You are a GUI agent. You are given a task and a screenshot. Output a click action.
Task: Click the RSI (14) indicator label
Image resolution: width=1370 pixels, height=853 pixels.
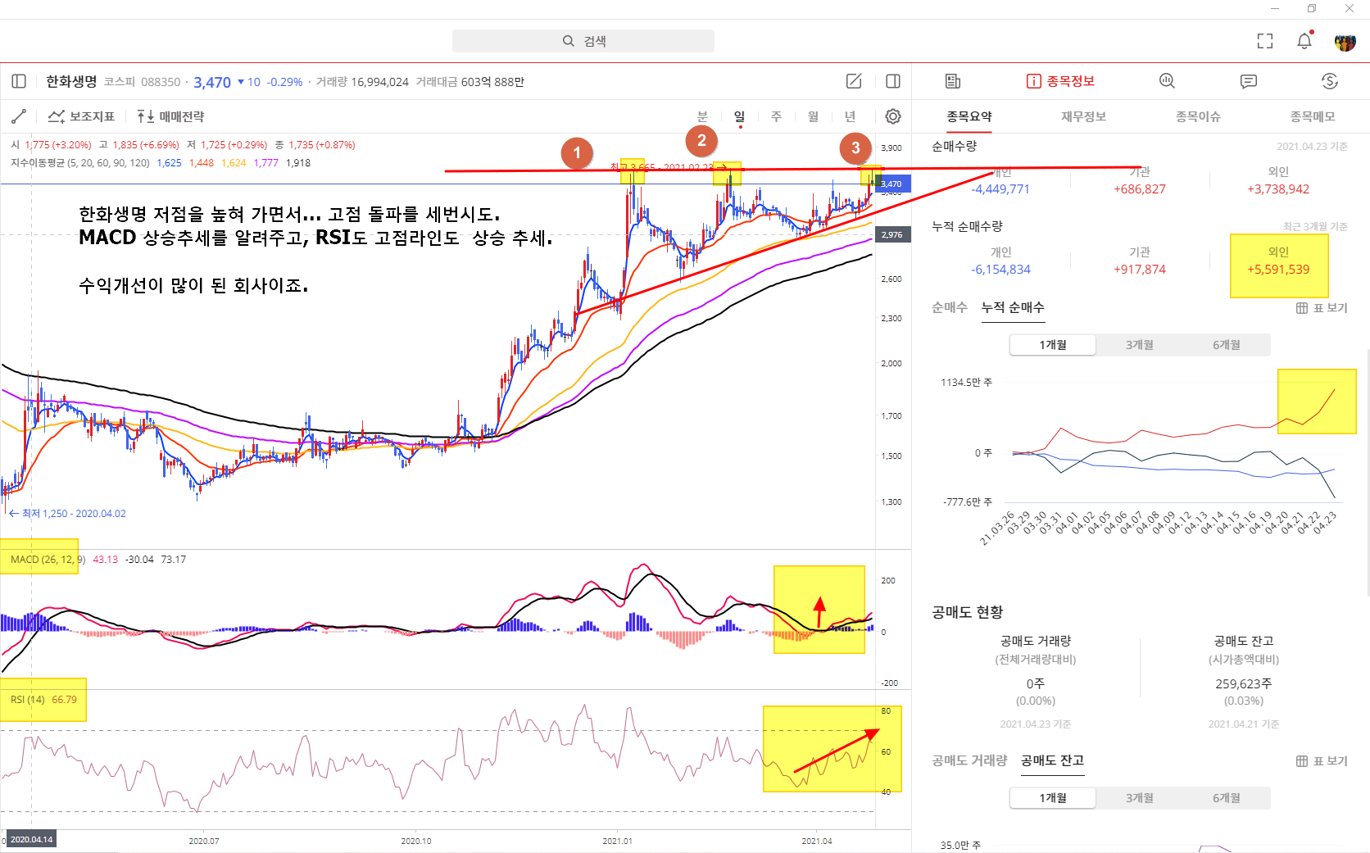pyautogui.click(x=28, y=700)
